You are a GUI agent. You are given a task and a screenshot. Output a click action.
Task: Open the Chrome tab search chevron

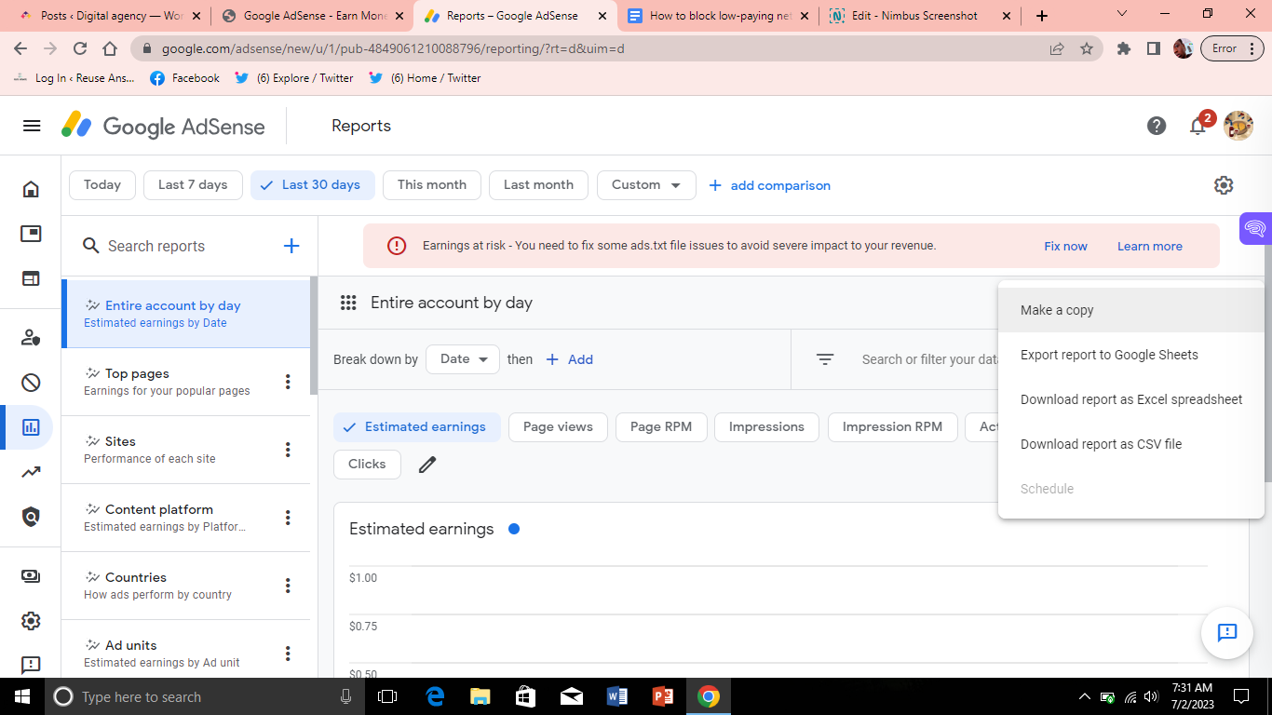point(1122,14)
